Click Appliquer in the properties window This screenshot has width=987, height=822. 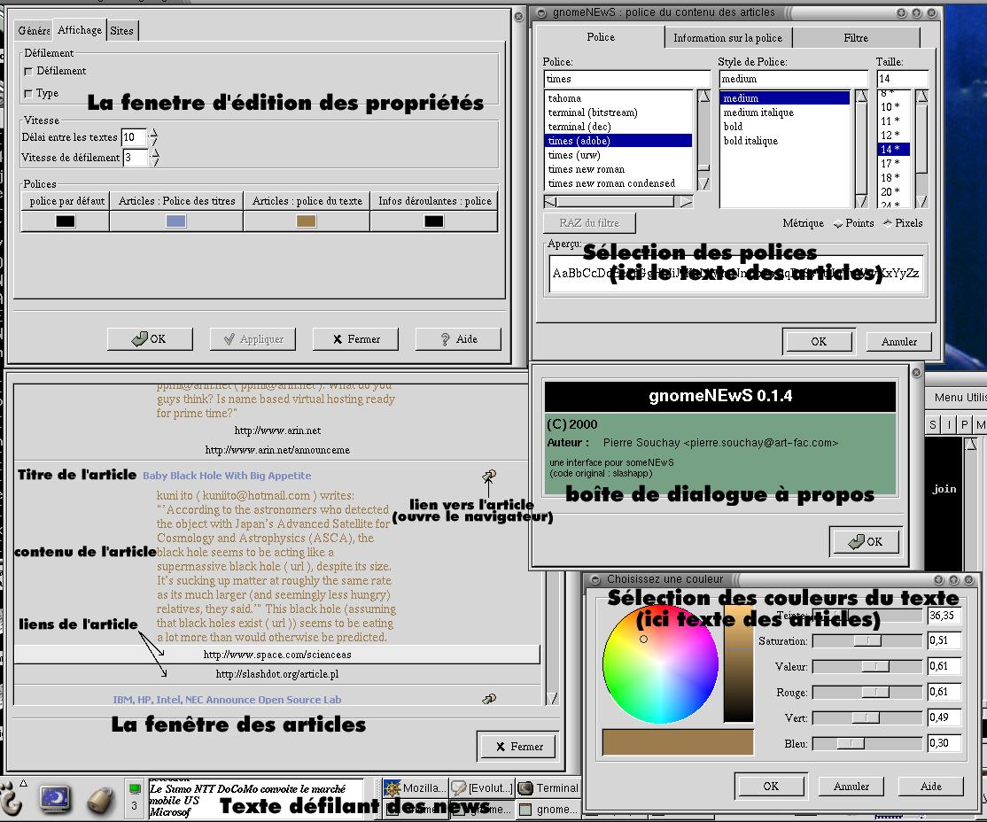(253, 338)
